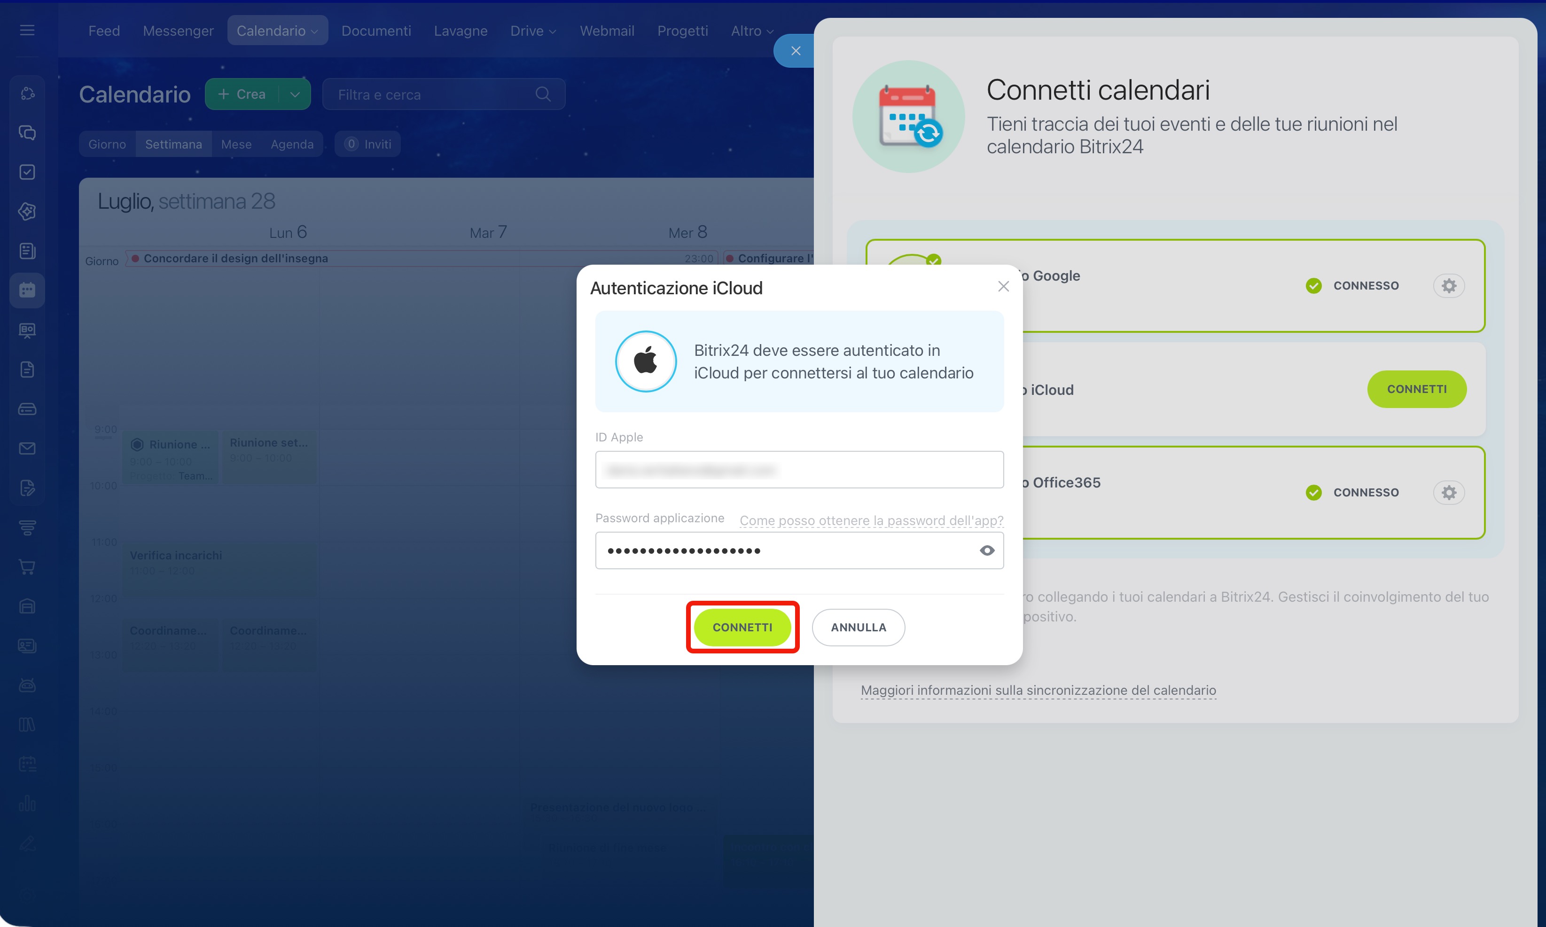Show the app password with eye icon
Image resolution: width=1546 pixels, height=927 pixels.
tap(986, 550)
